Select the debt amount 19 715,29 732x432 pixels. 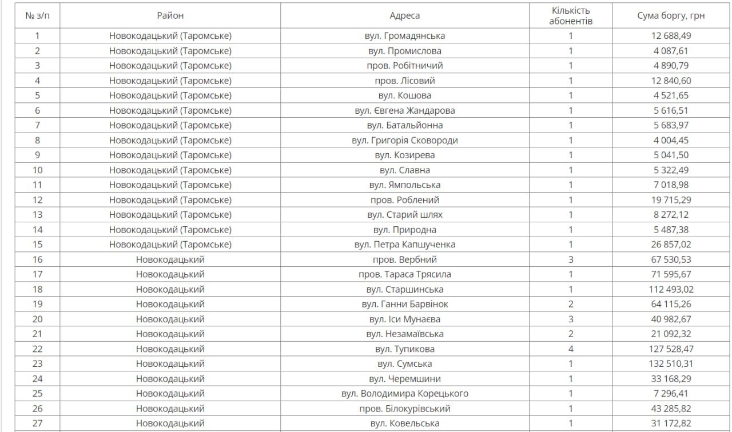[671, 200]
